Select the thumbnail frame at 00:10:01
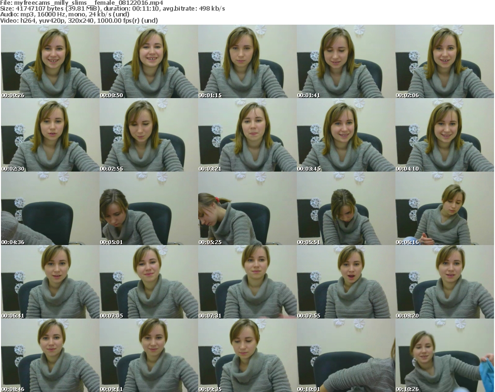 [x=346, y=355]
